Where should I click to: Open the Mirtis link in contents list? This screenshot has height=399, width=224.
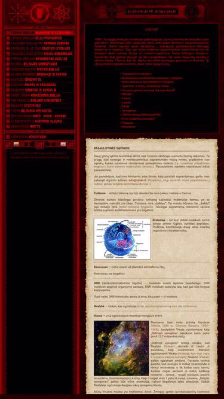pos(125,106)
